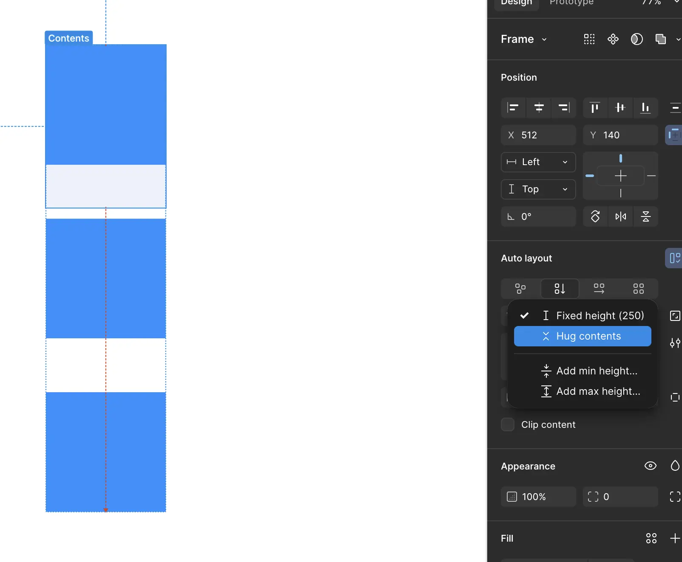Click the rotate 90 degrees icon
The image size is (682, 562).
pos(595,216)
